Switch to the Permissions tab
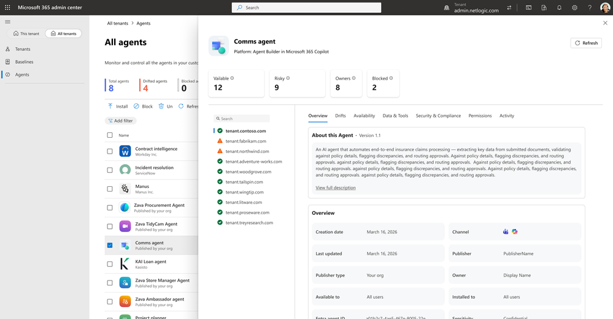613x319 pixels. click(x=480, y=116)
